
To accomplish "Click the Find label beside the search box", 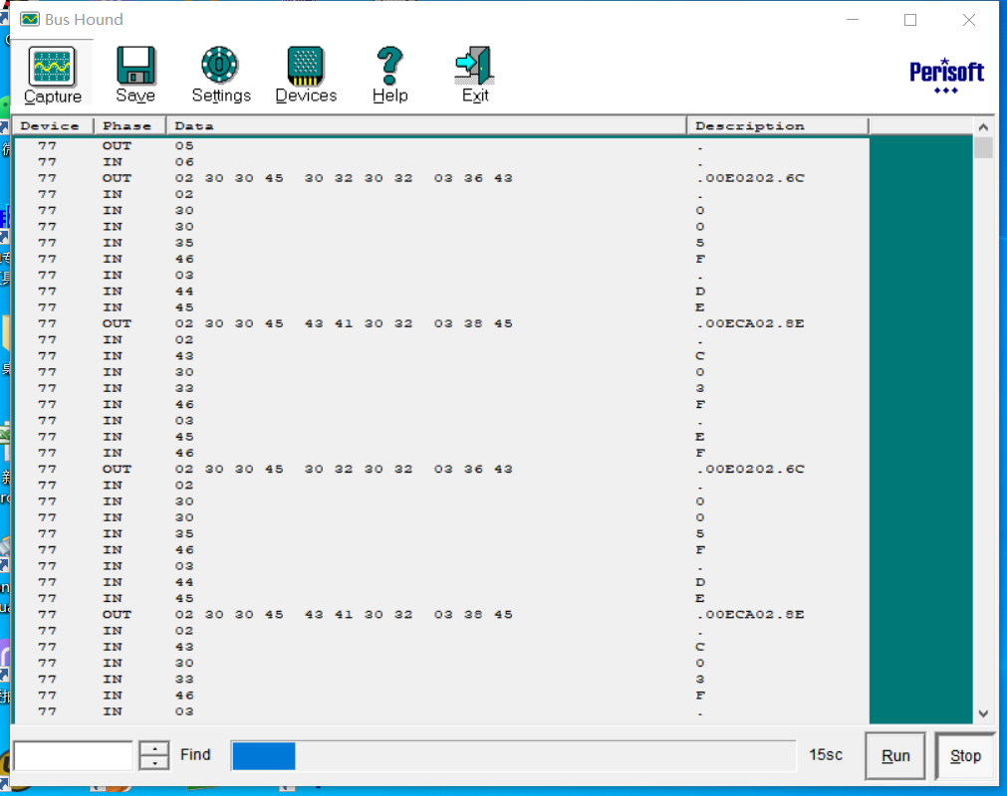I will [195, 754].
